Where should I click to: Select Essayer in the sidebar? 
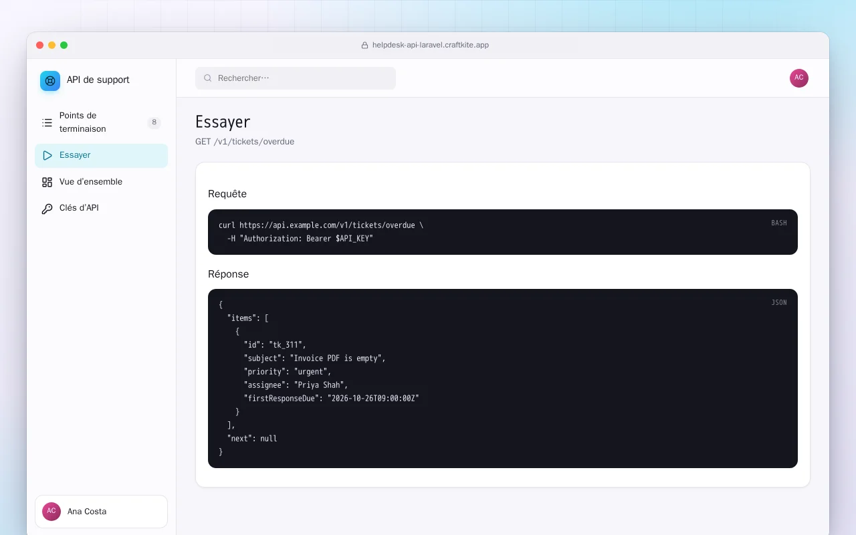point(101,155)
